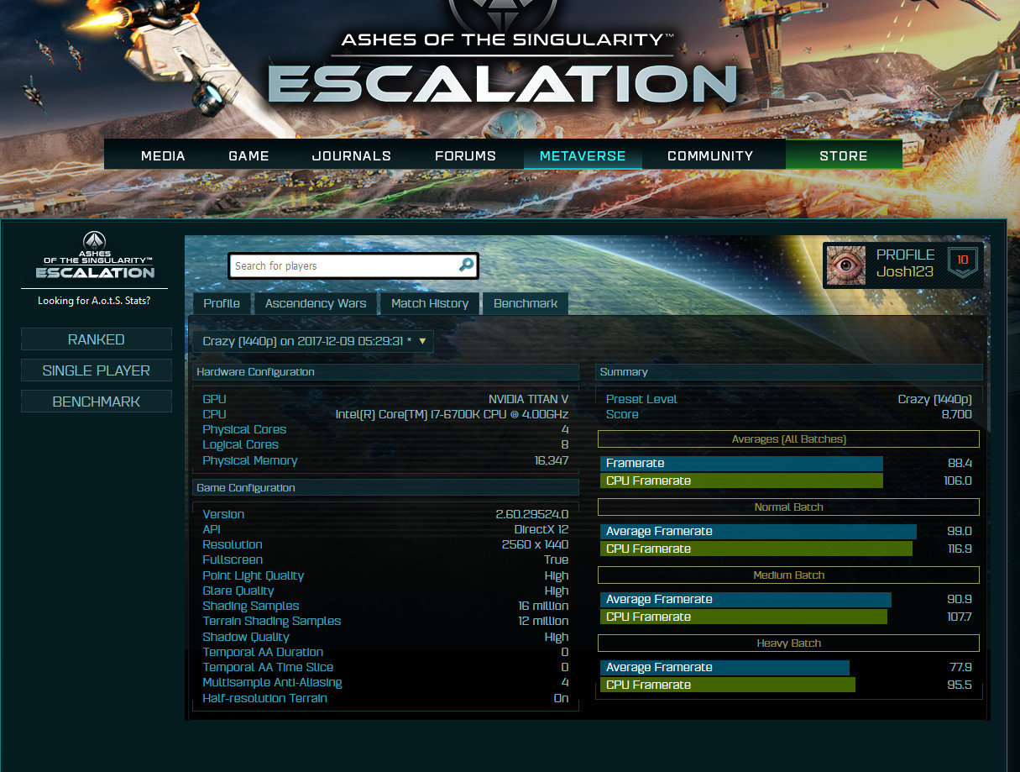Viewport: 1020px width, 772px height.
Task: Click the Game Configuration section header
Action: tap(385, 487)
